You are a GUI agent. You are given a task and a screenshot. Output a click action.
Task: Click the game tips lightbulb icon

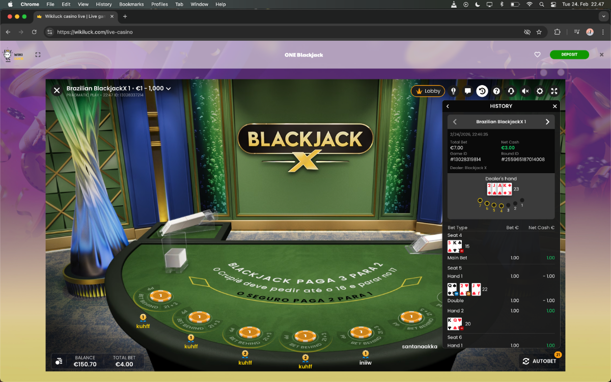coord(453,91)
